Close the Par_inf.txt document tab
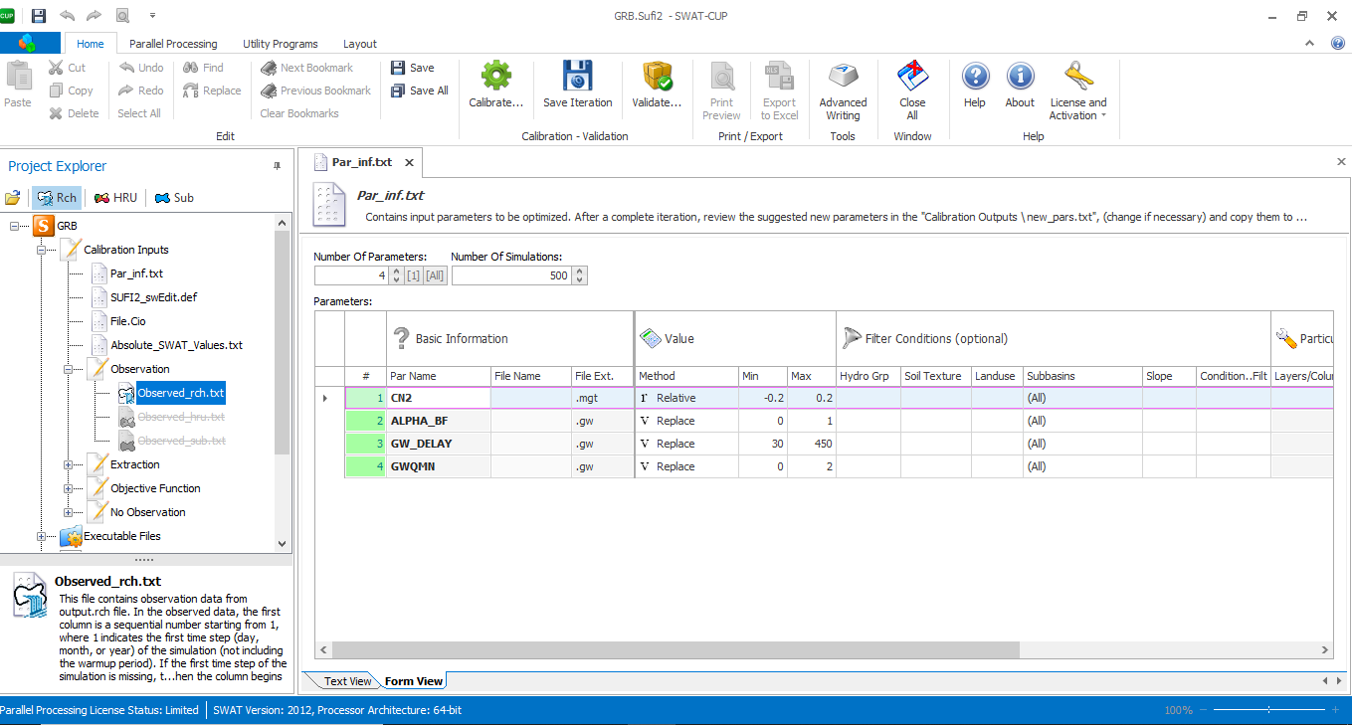The image size is (1352, 725). (409, 162)
